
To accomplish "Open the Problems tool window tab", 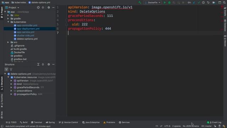I will [109, 122].
